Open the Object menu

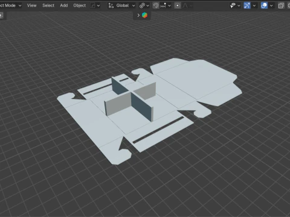79,5
